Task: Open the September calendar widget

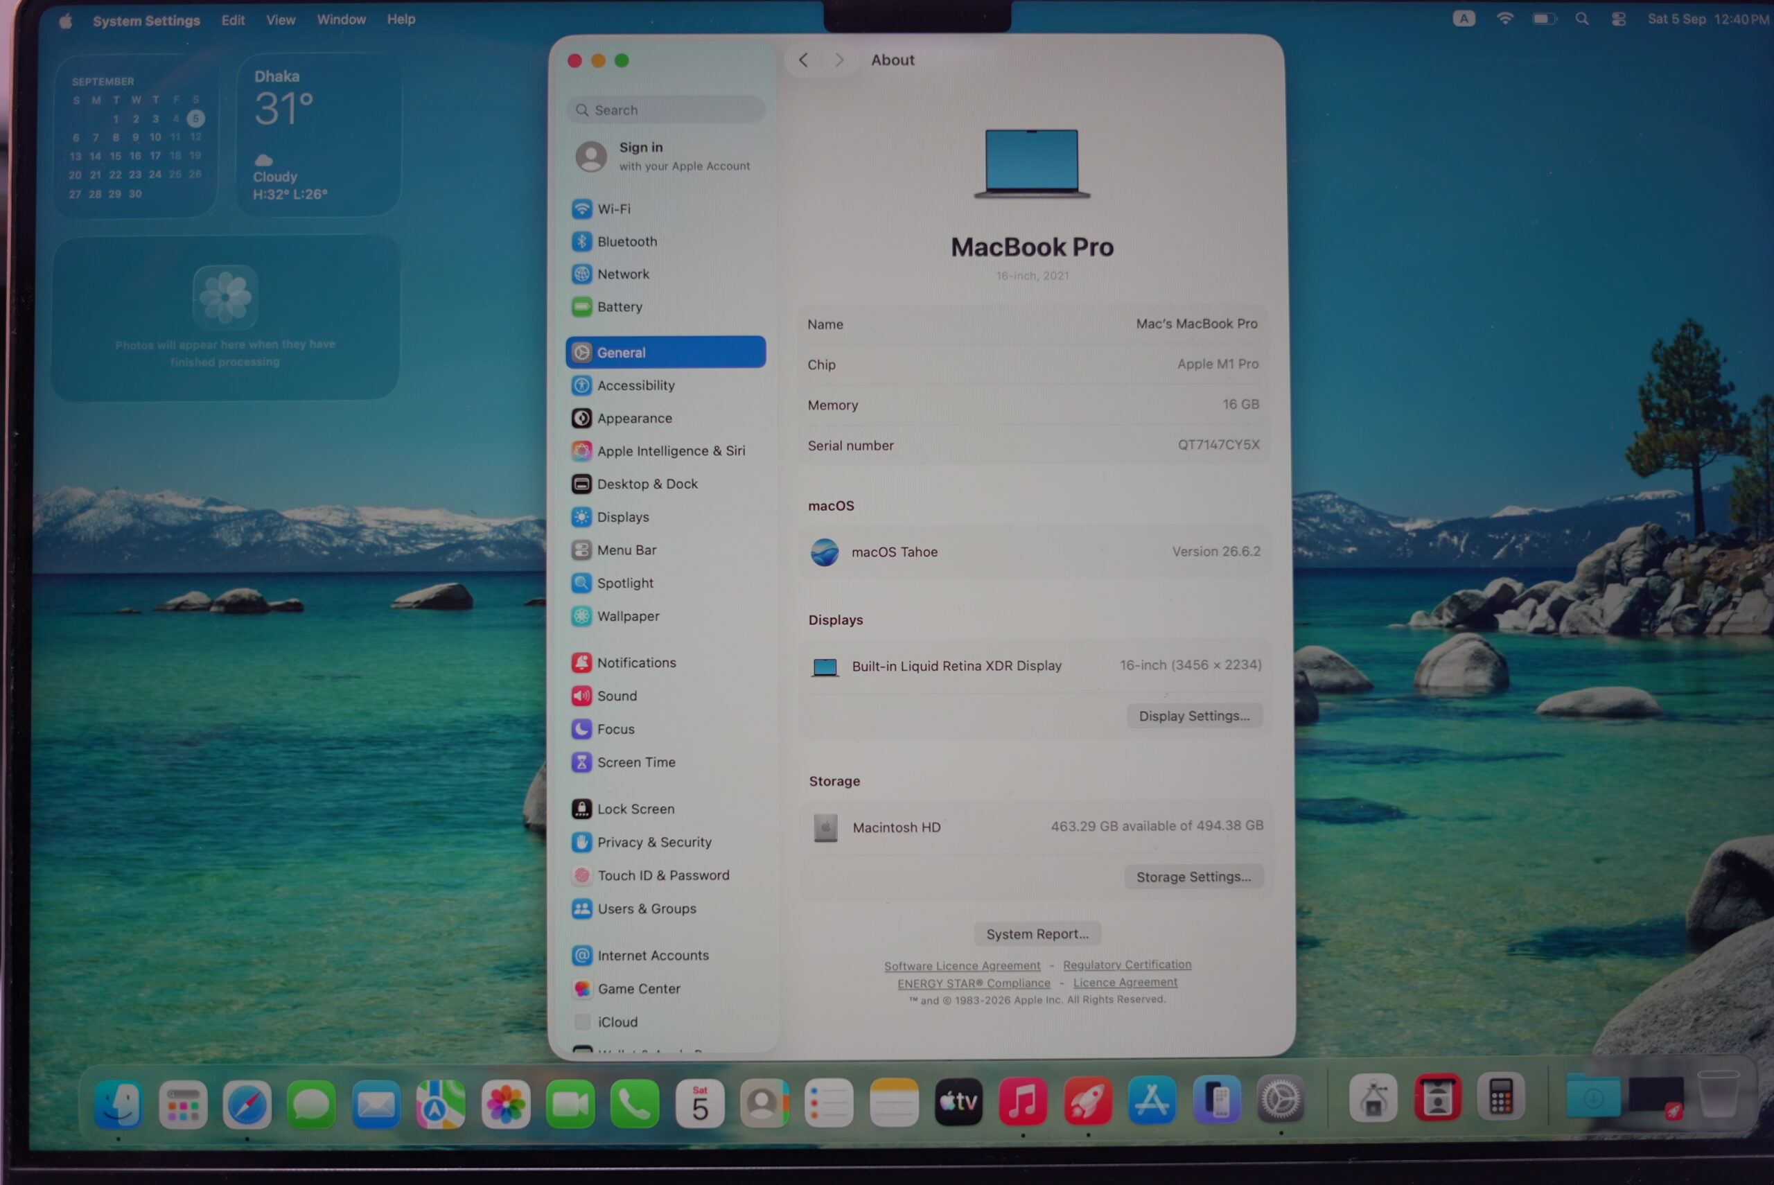Action: pyautogui.click(x=136, y=136)
